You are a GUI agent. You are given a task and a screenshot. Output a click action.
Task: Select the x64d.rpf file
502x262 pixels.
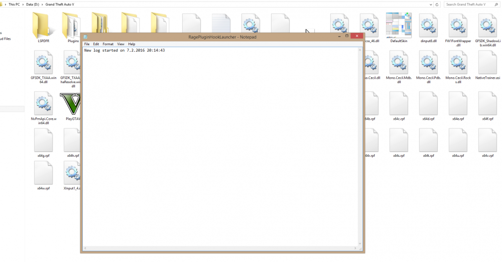pos(428,106)
